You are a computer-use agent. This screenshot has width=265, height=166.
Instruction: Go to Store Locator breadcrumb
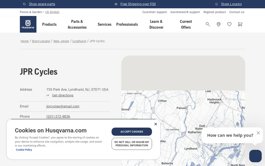pyautogui.click(x=41, y=41)
